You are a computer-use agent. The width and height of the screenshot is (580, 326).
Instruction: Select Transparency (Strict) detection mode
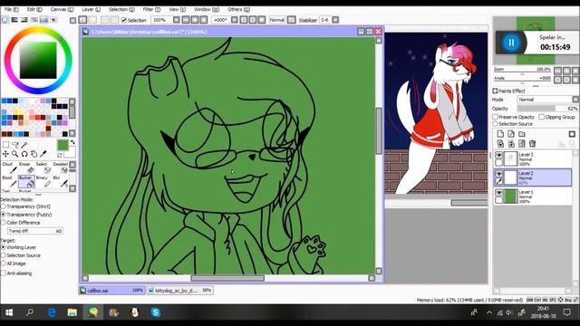pyautogui.click(x=4, y=206)
